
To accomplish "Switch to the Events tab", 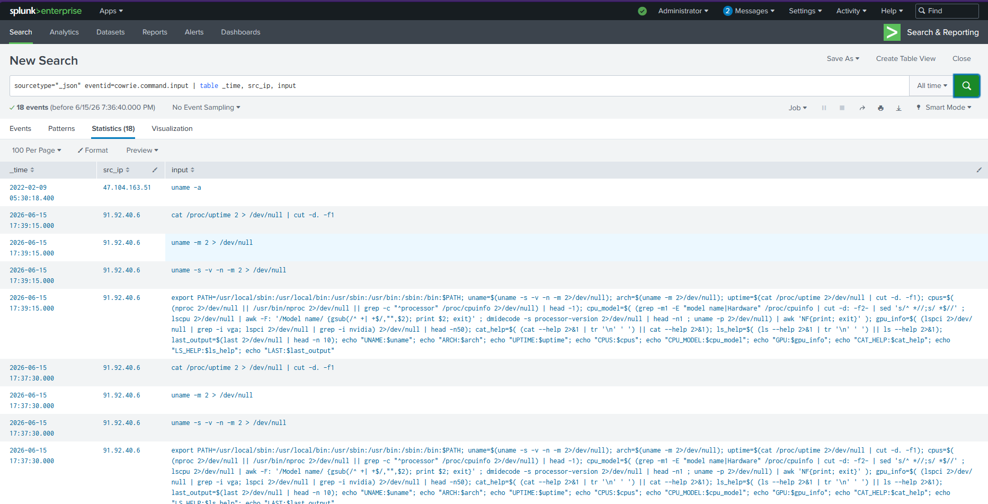I will click(20, 129).
